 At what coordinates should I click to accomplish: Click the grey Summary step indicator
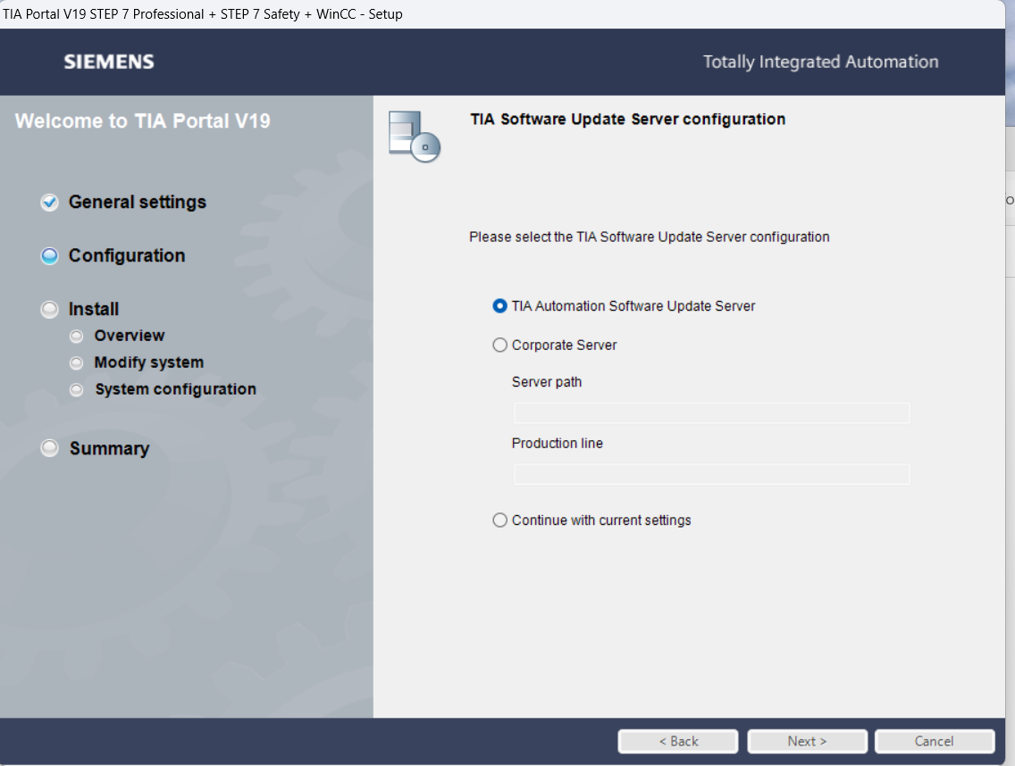pos(50,448)
